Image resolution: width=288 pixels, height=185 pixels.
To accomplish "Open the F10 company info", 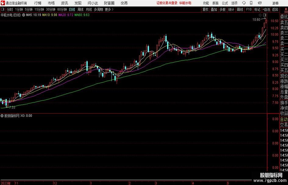I will [x=249, y=9].
